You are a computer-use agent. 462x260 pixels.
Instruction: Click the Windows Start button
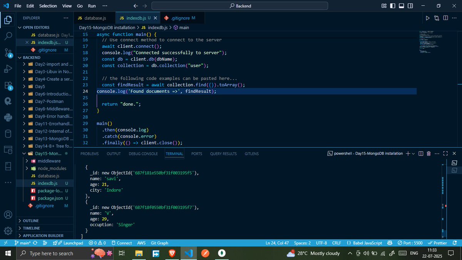point(8,253)
